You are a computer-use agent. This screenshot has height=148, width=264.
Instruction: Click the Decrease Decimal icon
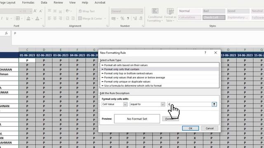[141, 18]
